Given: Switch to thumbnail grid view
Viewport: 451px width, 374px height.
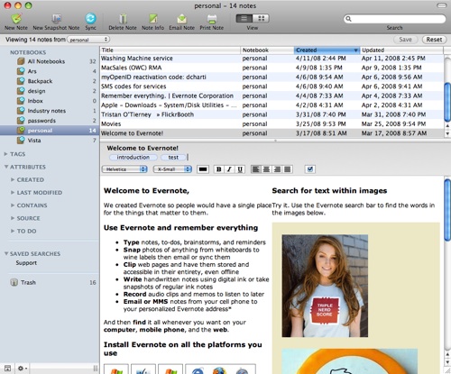Looking at the screenshot, I should tap(261, 18).
